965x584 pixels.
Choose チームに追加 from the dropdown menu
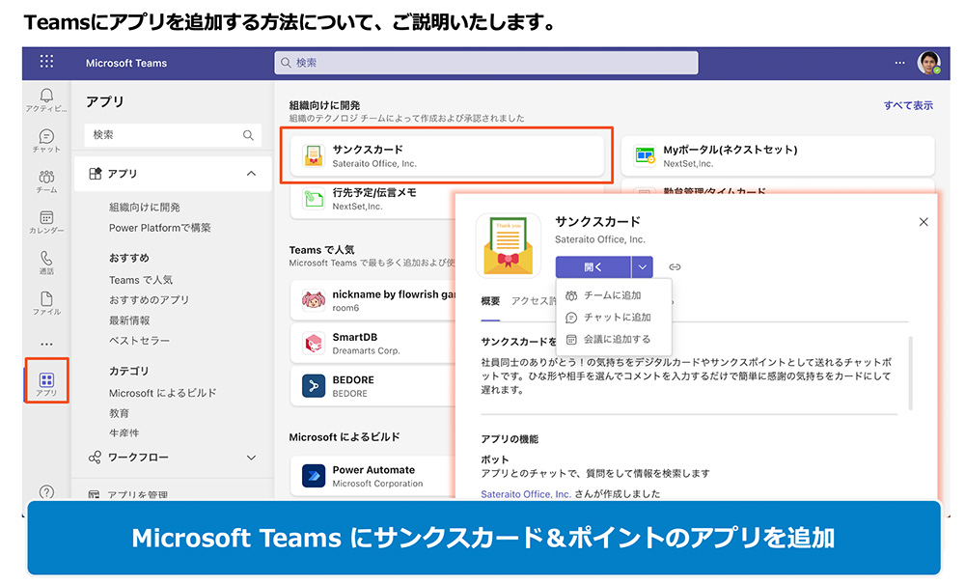click(x=613, y=295)
